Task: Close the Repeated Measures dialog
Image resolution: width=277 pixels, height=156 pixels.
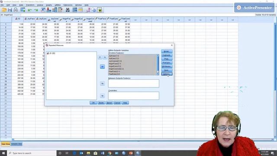Action: point(172,45)
